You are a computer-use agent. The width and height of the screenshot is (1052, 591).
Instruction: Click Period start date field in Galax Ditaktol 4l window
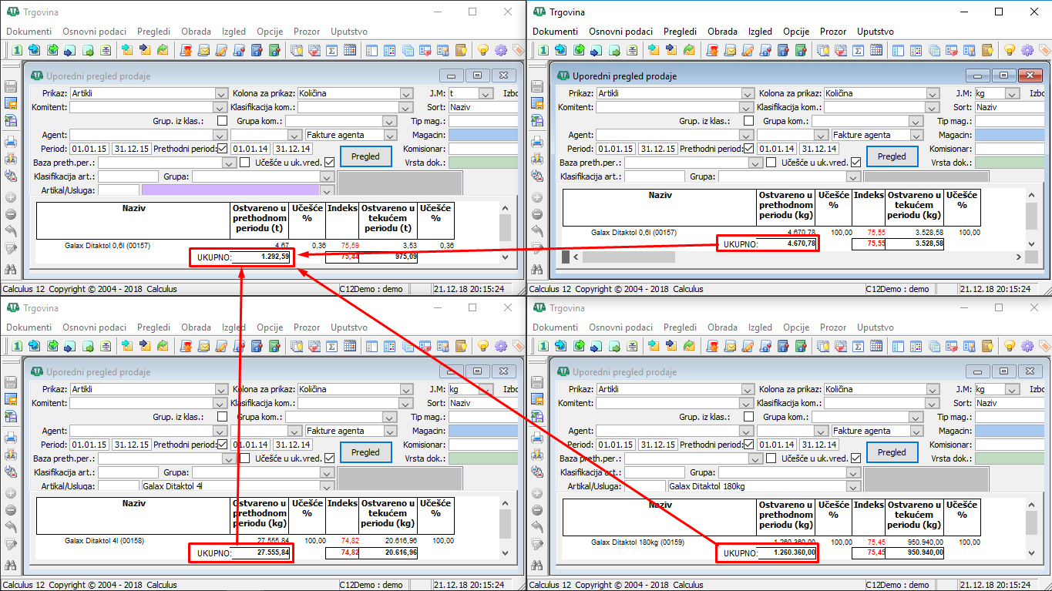(x=90, y=445)
